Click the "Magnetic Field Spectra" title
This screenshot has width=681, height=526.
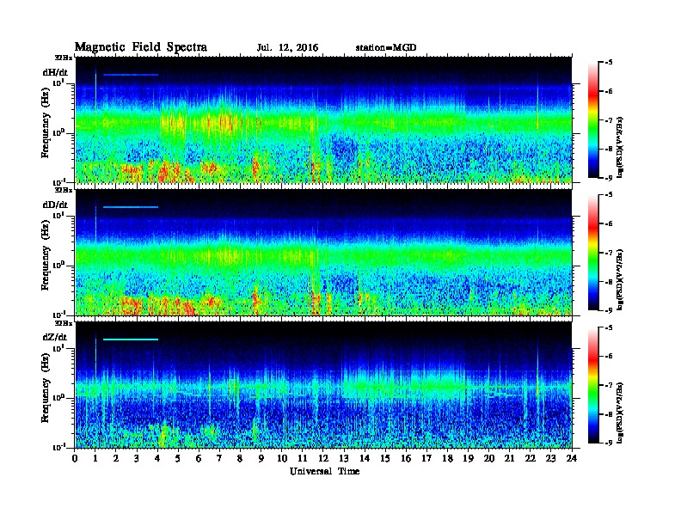(x=141, y=47)
